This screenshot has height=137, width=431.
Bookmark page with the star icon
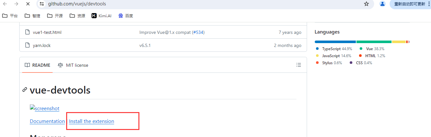tap(366, 4)
